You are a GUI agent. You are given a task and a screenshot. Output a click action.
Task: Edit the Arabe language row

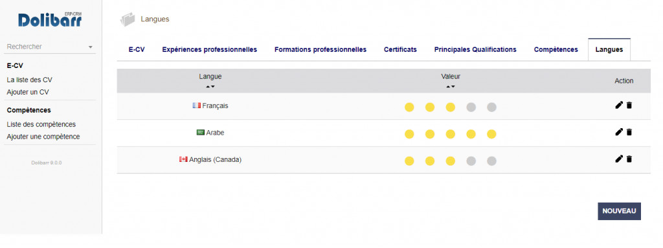click(x=619, y=132)
